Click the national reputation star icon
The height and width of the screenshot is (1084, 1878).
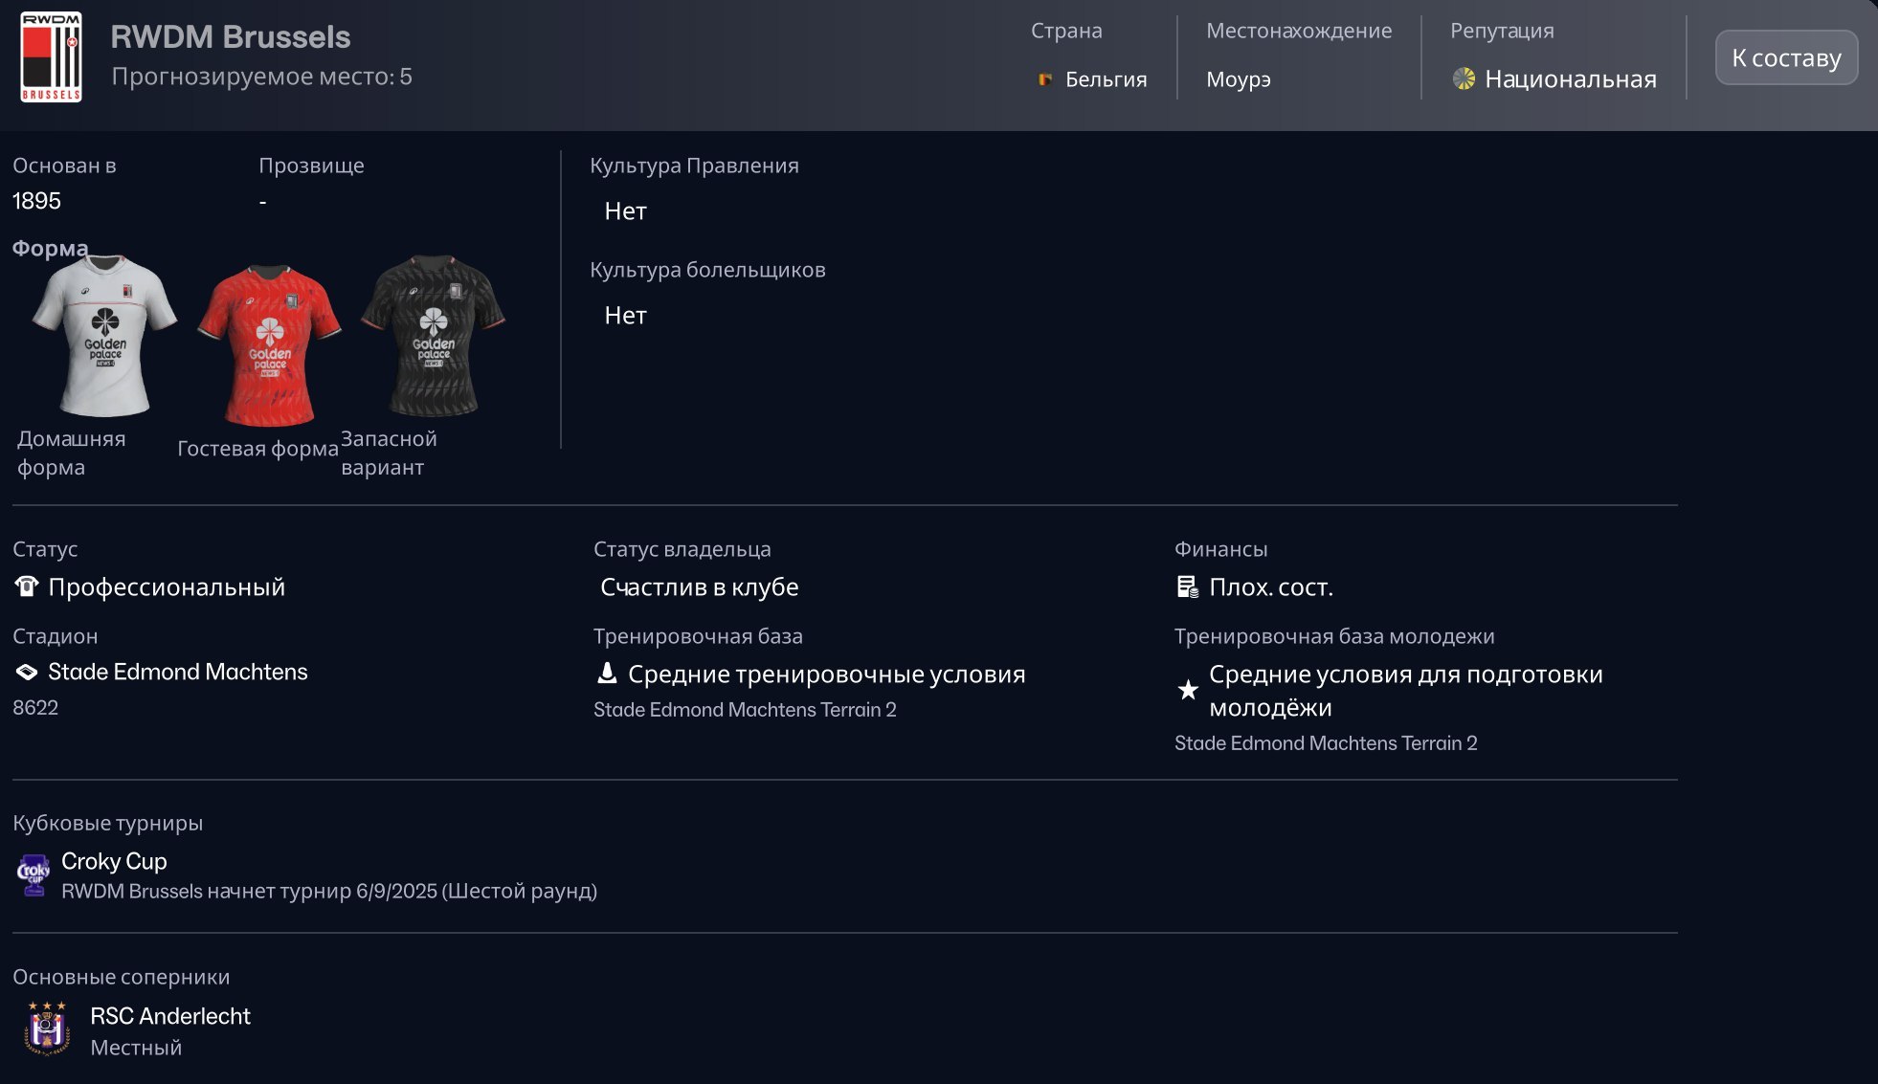[x=1464, y=78]
